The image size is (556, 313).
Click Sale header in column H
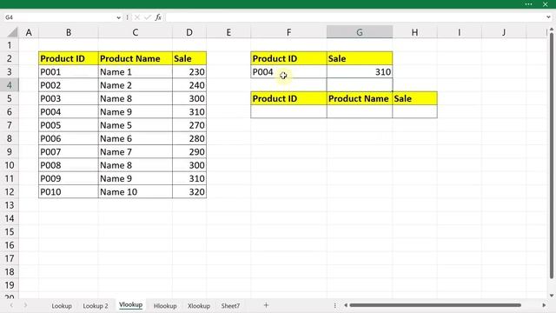[415, 98]
